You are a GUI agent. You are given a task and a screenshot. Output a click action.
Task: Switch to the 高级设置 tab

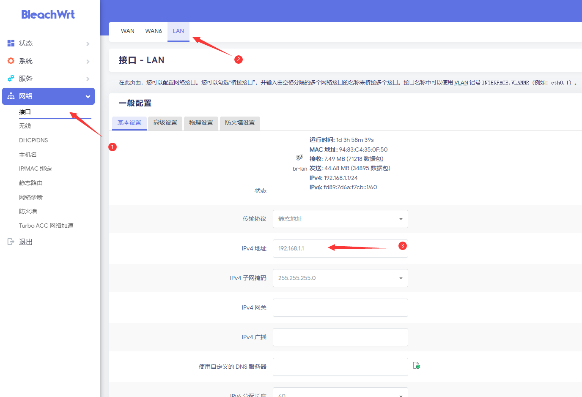[165, 123]
